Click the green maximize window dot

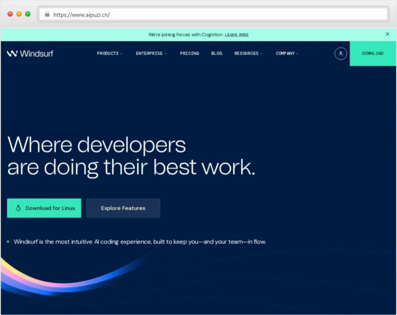28,14
